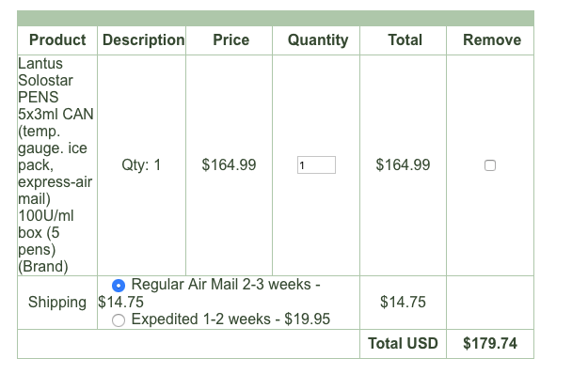Click the 'Expedited 1-2 weeks - $19.95' label text

pyautogui.click(x=230, y=319)
